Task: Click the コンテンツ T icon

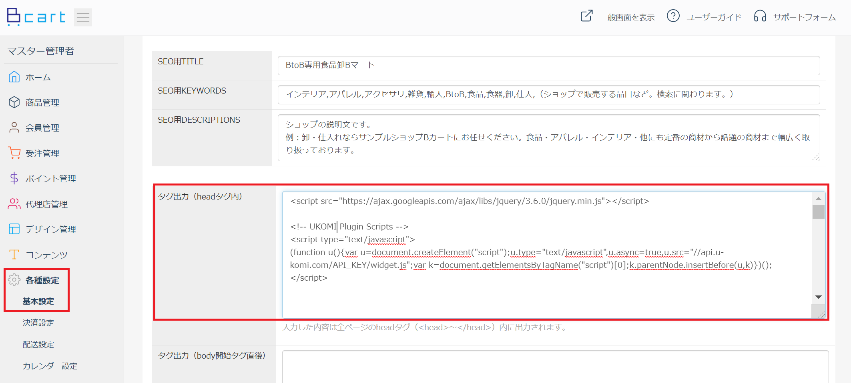Action: [14, 254]
